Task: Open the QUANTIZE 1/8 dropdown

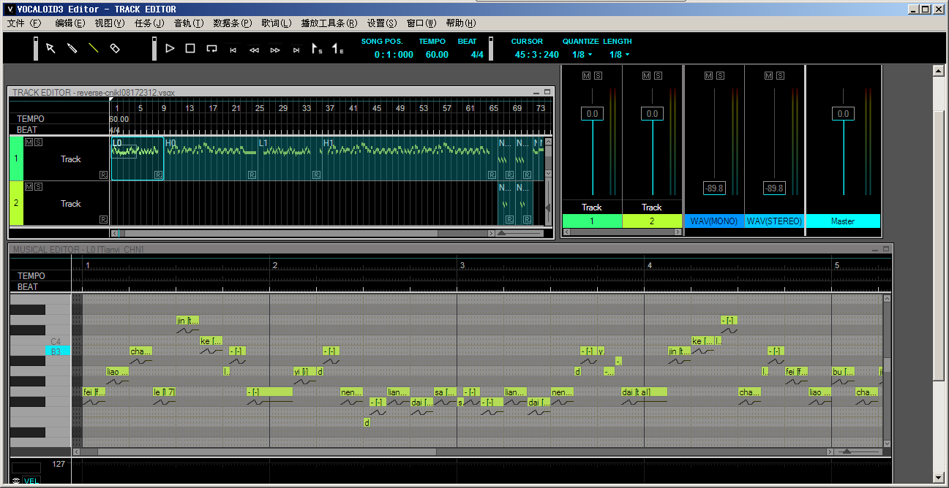Action: (x=582, y=55)
